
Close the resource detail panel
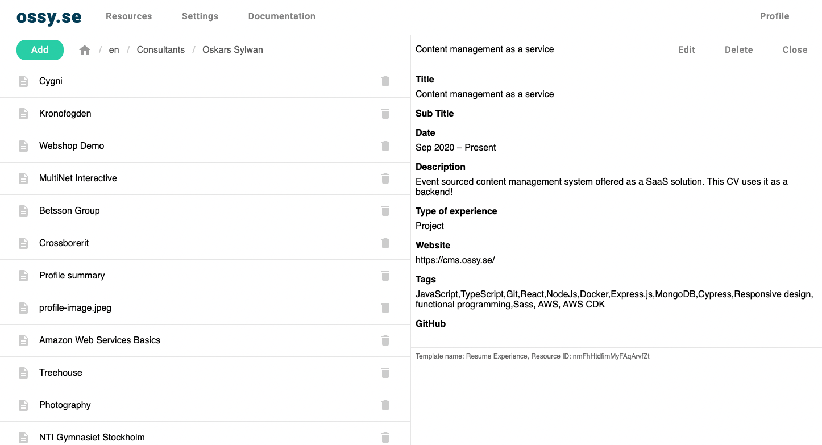click(795, 50)
